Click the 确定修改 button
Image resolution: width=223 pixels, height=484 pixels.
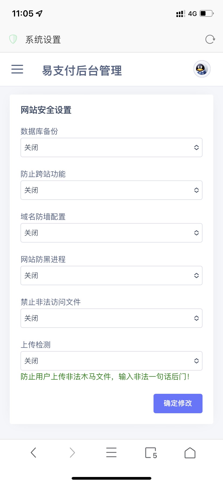pos(178,403)
